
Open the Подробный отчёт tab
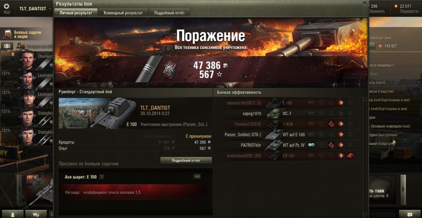[x=170, y=13]
